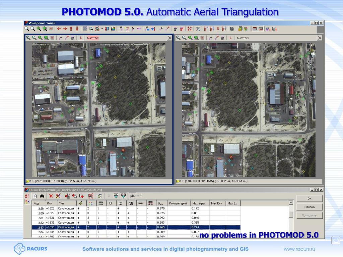Toggle the L button in the быст059 pane
Viewport: 343px width, 257px height.
point(81,38)
